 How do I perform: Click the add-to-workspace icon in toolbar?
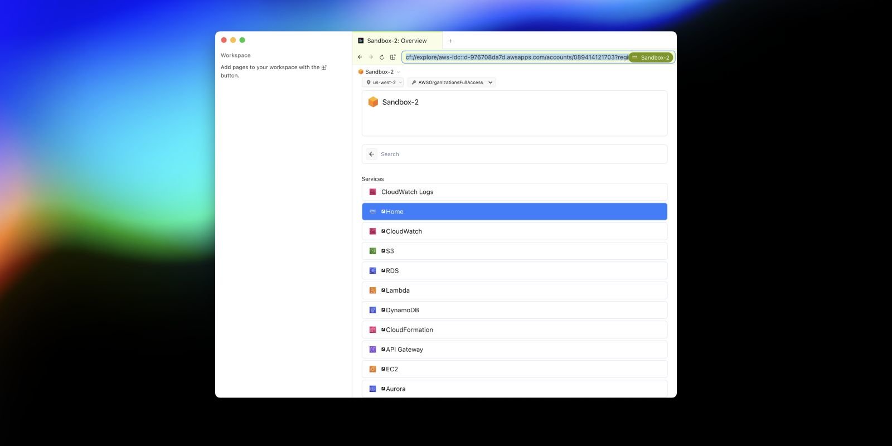(x=393, y=57)
